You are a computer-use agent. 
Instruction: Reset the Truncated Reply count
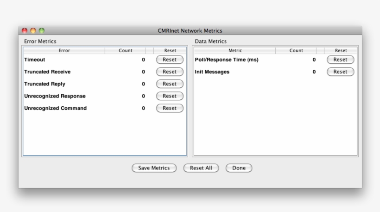[170, 84]
